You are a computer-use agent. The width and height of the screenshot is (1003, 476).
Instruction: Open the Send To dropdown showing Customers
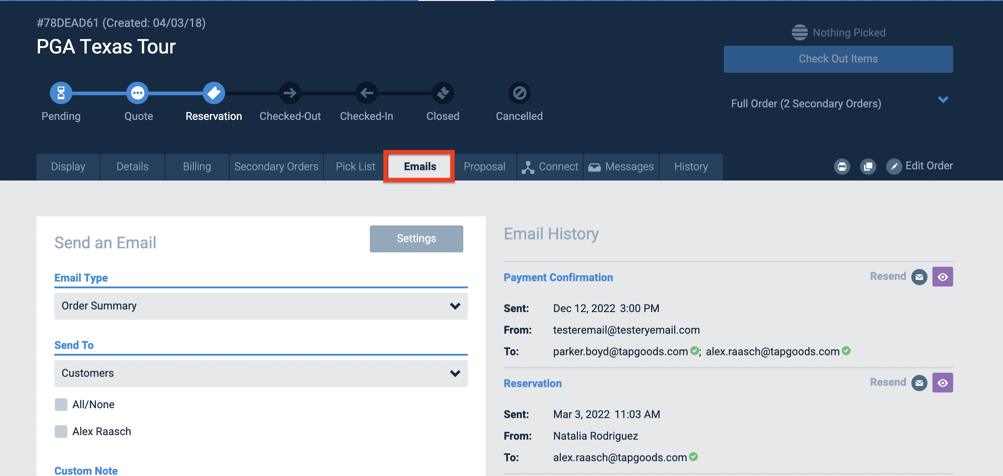click(x=261, y=373)
